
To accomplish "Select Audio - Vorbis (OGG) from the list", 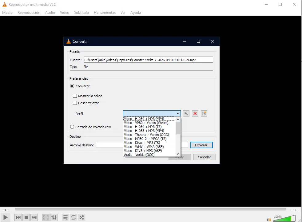I will pos(138,154).
